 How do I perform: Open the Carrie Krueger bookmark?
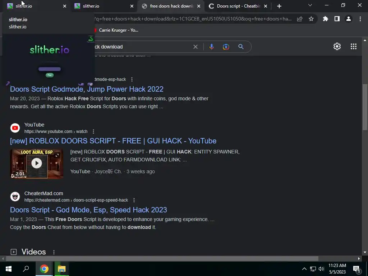click(116, 30)
